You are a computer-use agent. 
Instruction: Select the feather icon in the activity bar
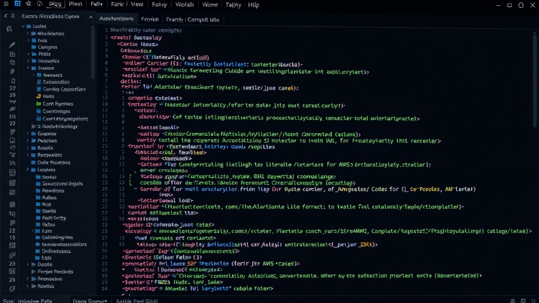point(12,71)
